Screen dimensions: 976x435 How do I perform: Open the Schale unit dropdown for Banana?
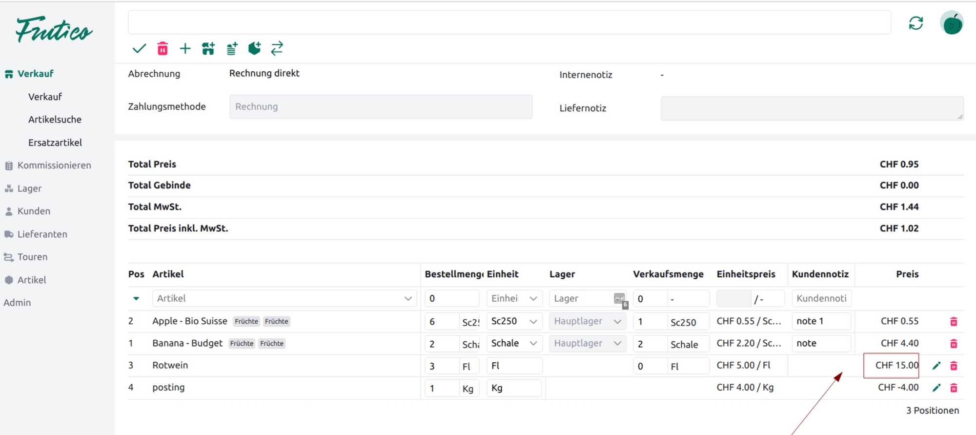[x=514, y=343]
